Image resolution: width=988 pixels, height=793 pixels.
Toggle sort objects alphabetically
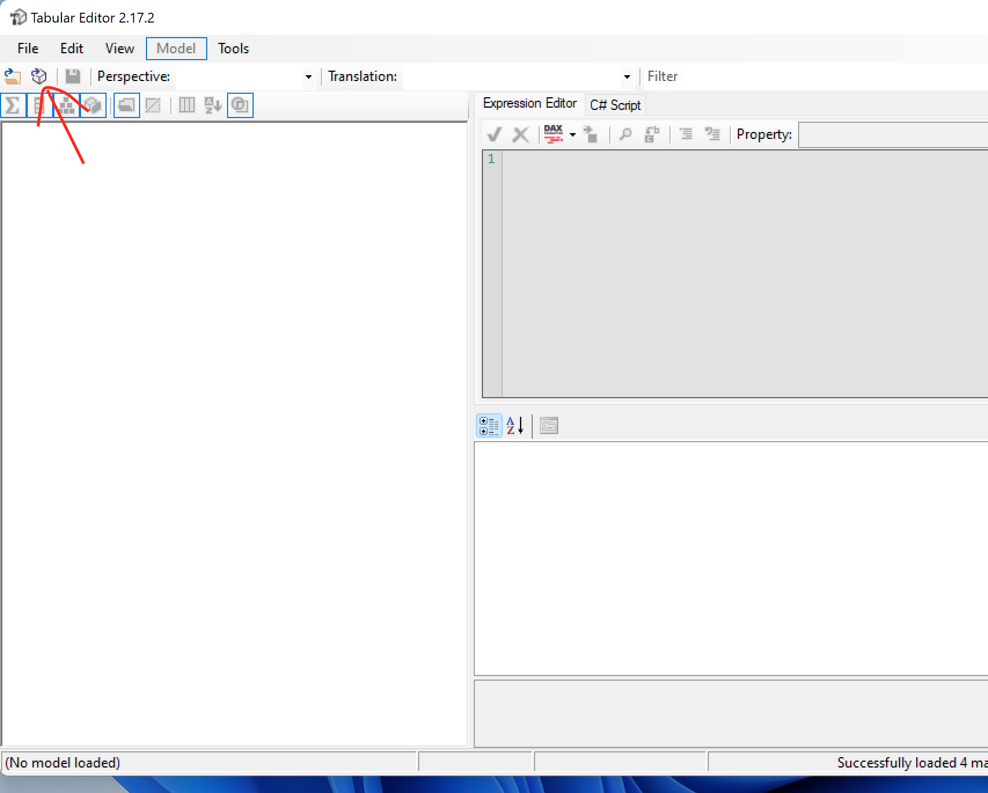click(x=211, y=105)
